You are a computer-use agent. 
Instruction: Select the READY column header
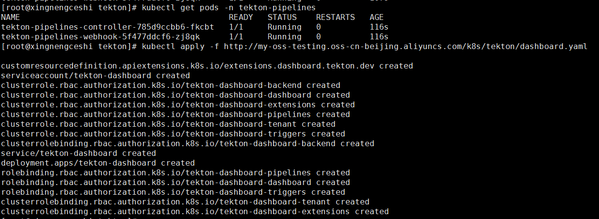point(241,17)
